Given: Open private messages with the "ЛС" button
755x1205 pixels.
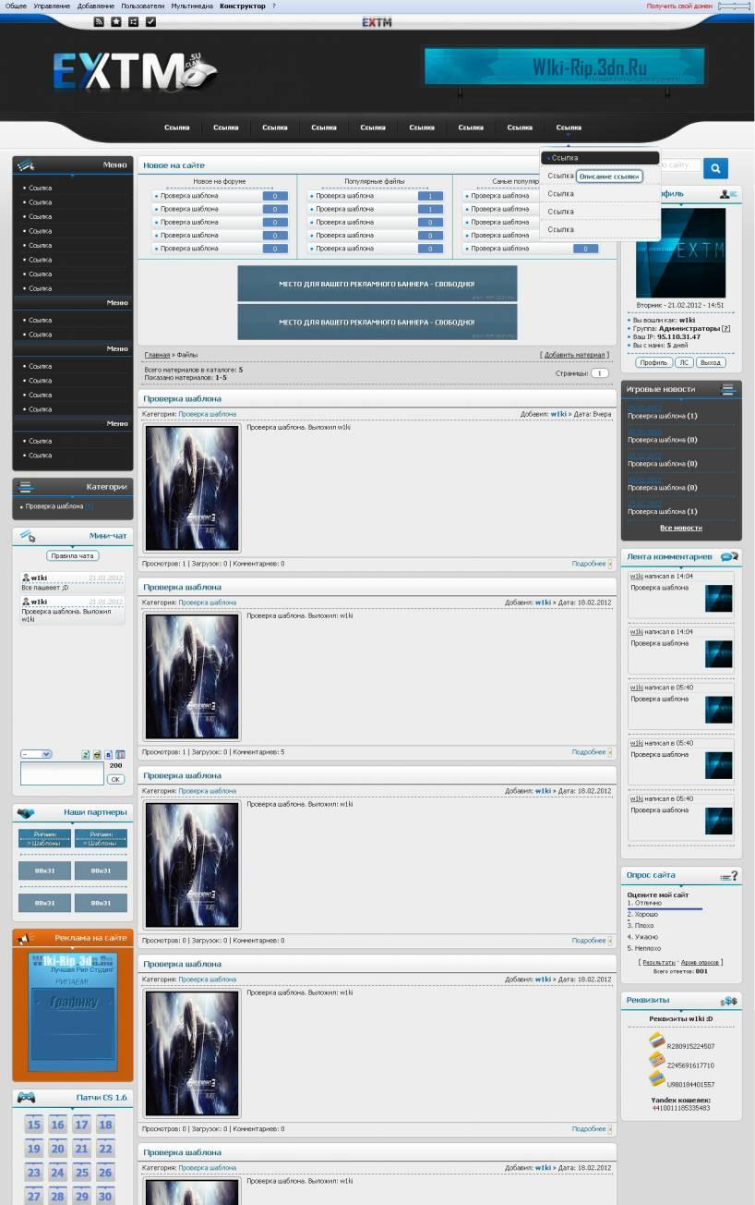Looking at the screenshot, I should tap(684, 362).
